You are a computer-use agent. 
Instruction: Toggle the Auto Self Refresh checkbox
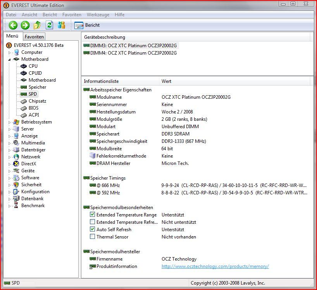(92, 229)
